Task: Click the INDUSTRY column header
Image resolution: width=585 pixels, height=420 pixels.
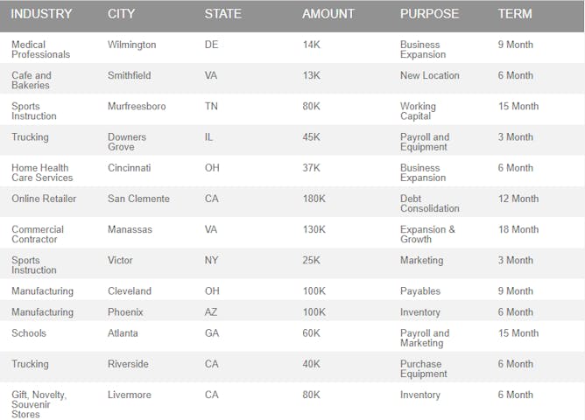Action: 41,14
